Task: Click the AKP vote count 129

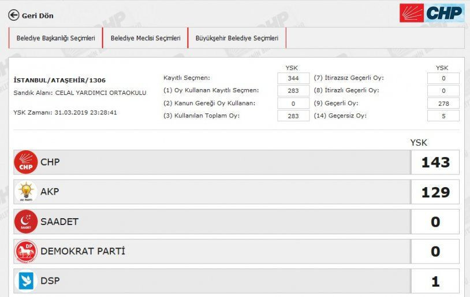Action: pos(435,192)
